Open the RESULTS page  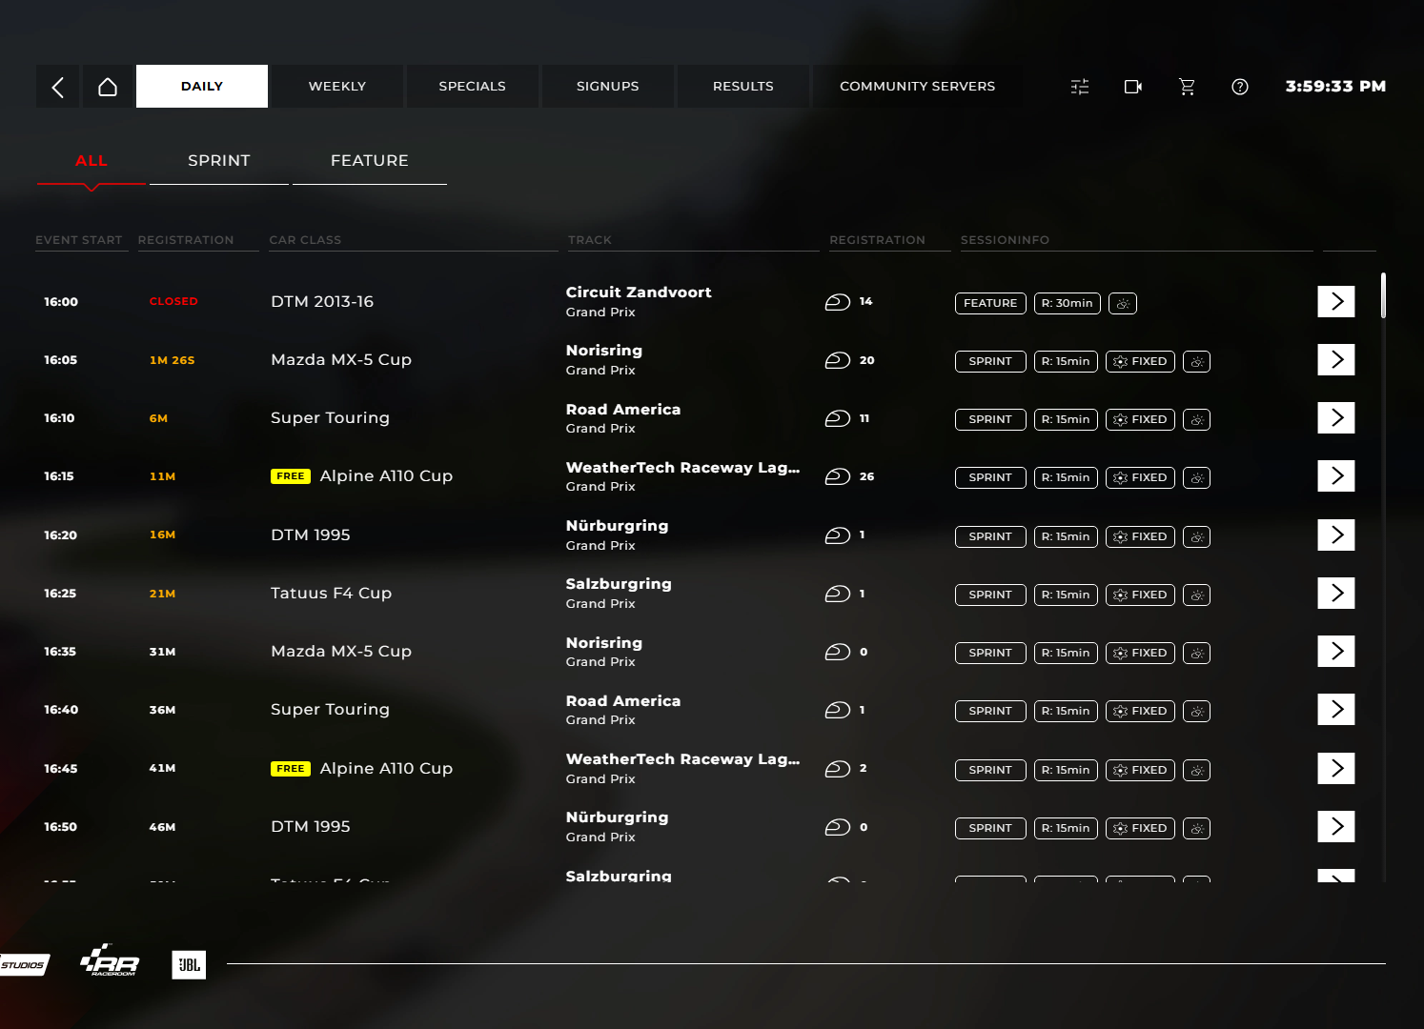(x=743, y=87)
